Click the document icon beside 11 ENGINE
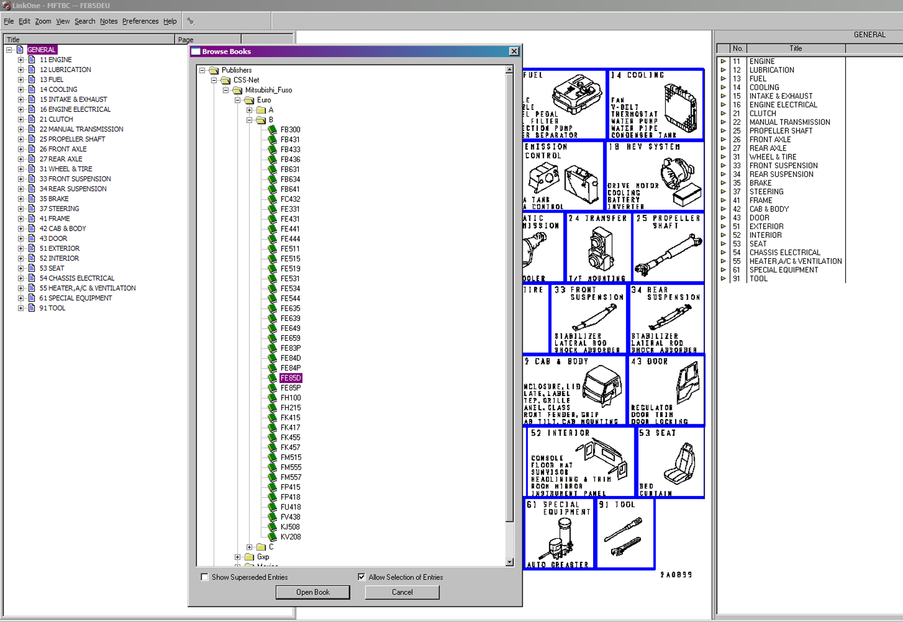This screenshot has height=622, width=903. (x=32, y=60)
